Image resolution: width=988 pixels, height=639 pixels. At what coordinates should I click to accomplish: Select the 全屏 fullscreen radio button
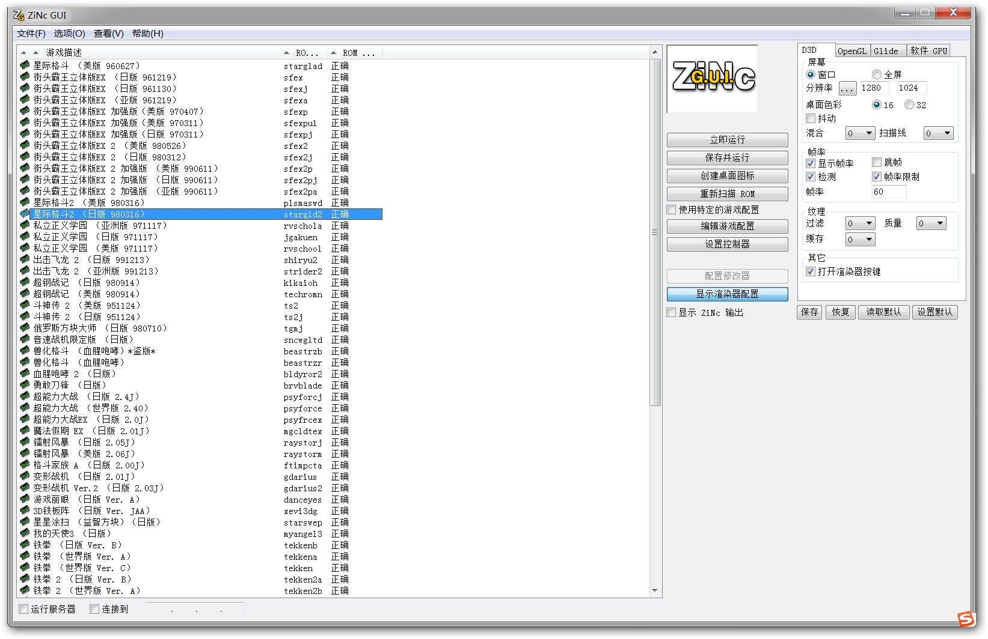pyautogui.click(x=877, y=74)
